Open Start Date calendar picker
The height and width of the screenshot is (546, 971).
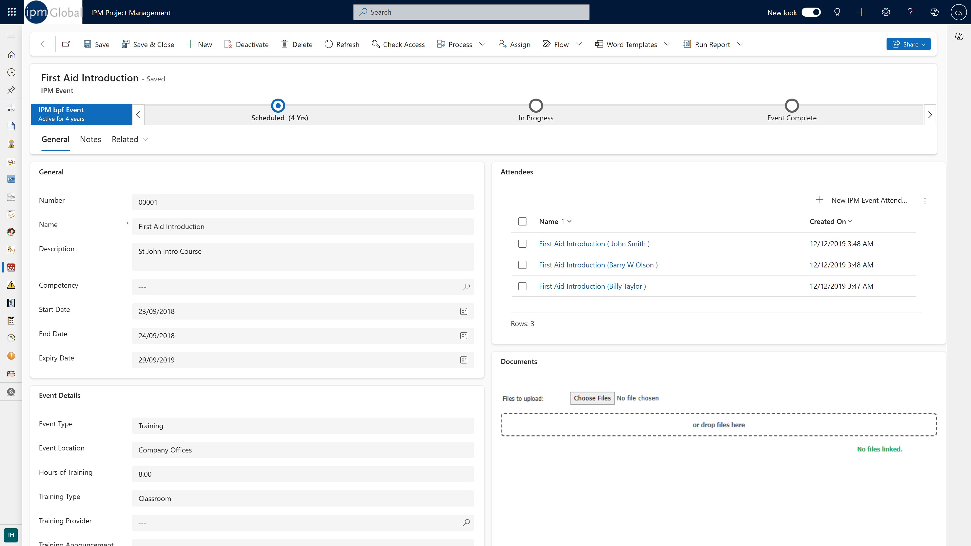[464, 311]
